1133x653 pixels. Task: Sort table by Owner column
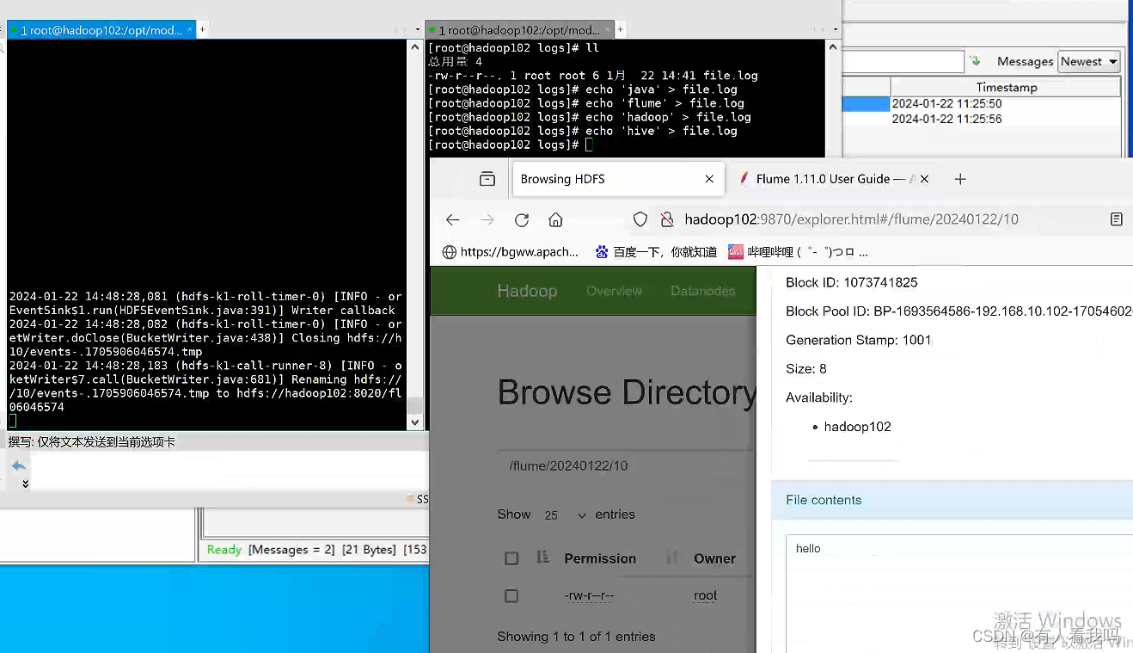click(714, 558)
